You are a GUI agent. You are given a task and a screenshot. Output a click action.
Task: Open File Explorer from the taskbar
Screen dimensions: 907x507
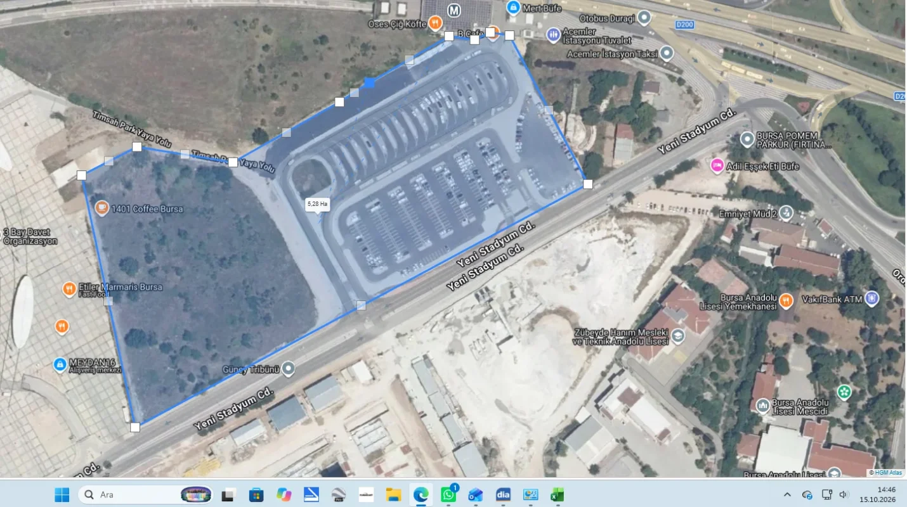pyautogui.click(x=394, y=494)
